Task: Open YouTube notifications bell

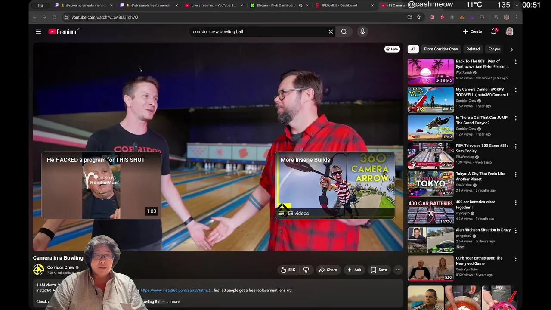Action: [494, 31]
